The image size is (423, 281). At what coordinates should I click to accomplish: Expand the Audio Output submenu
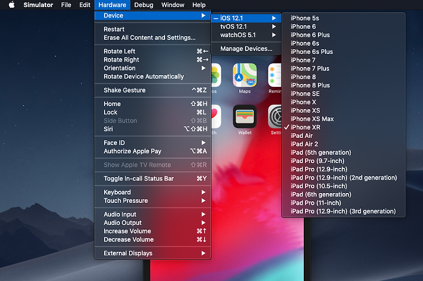[153, 223]
